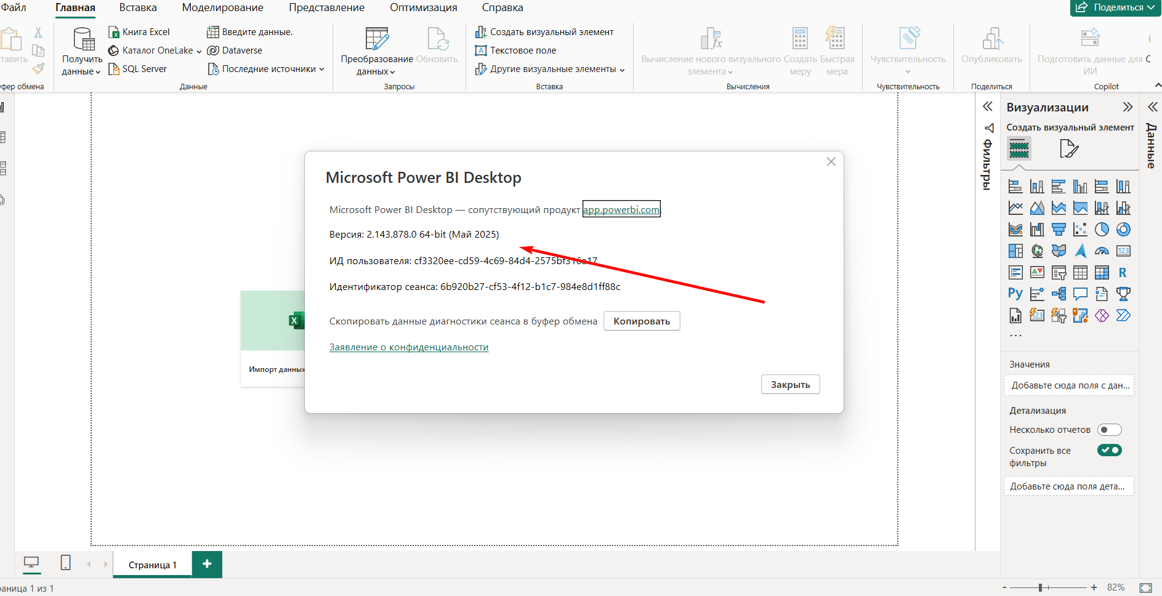Select the map globe visualization icon
This screenshot has height=596, width=1162.
click(1038, 251)
